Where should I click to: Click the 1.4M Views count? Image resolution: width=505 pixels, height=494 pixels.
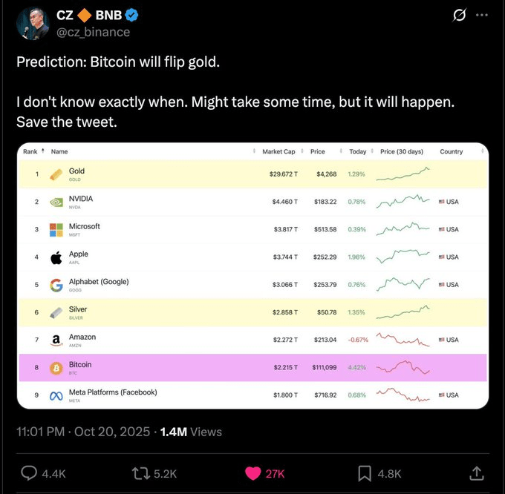[191, 431]
